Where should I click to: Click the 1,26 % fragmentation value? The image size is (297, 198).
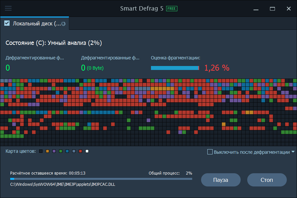(217, 68)
